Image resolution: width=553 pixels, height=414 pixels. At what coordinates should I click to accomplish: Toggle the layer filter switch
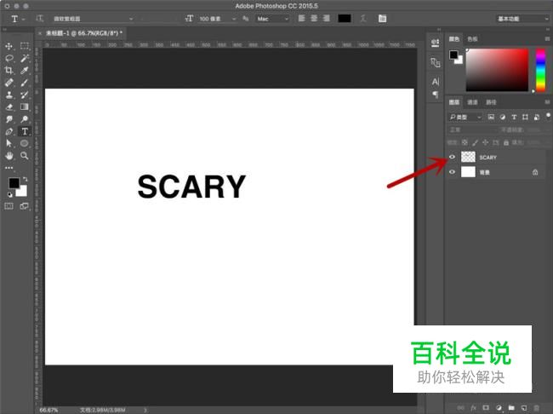coord(548,116)
